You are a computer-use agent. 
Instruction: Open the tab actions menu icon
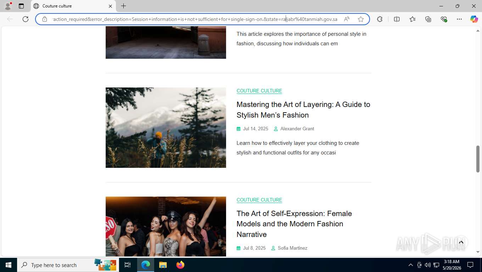pyautogui.click(x=21, y=6)
